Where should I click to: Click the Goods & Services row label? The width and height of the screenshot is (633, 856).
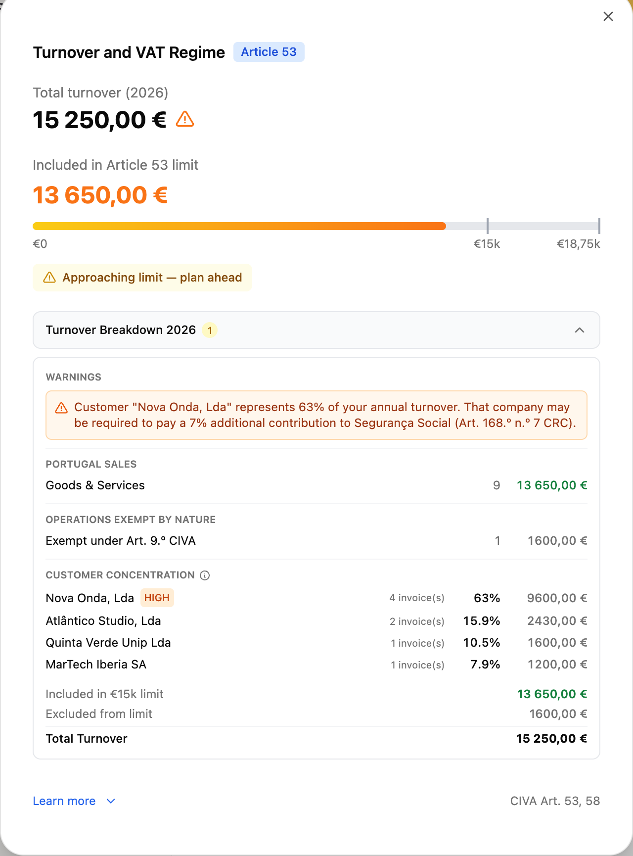coord(95,485)
